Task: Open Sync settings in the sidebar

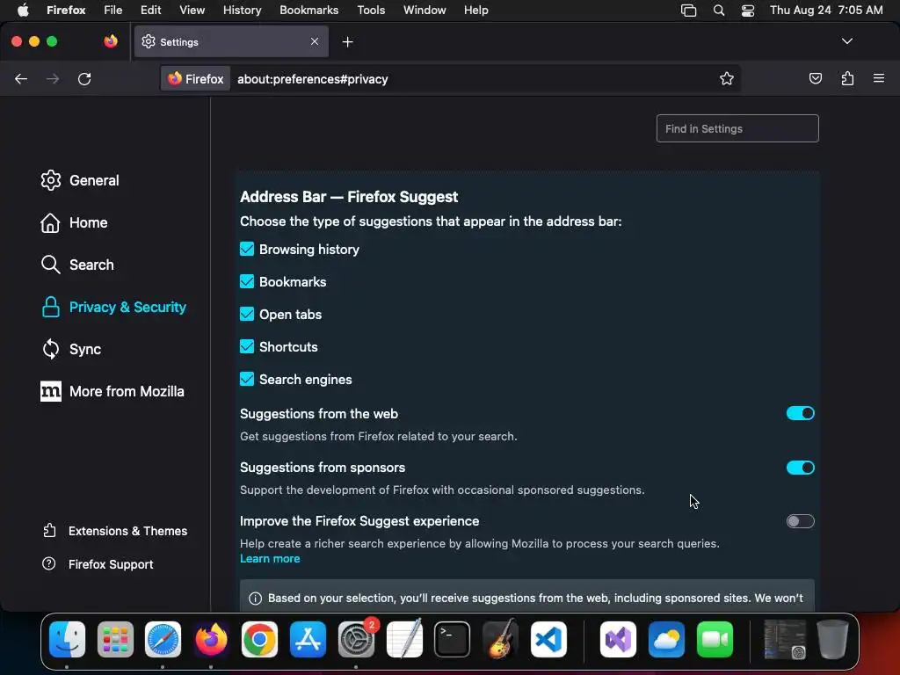Action: [x=70, y=349]
